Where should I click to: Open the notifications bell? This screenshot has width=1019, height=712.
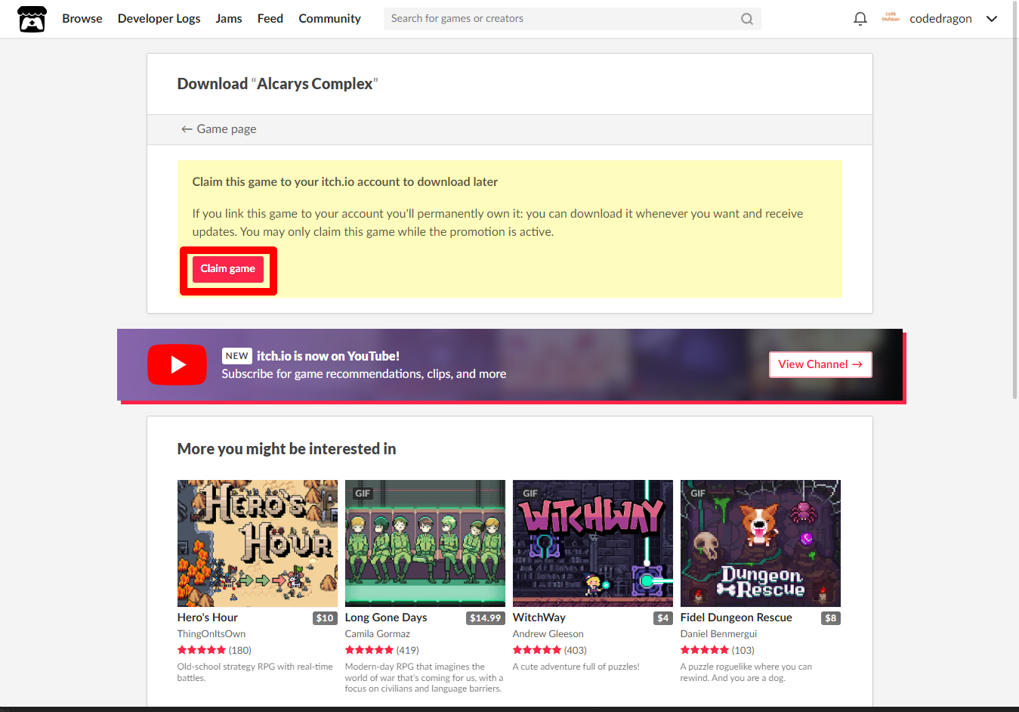(x=860, y=19)
